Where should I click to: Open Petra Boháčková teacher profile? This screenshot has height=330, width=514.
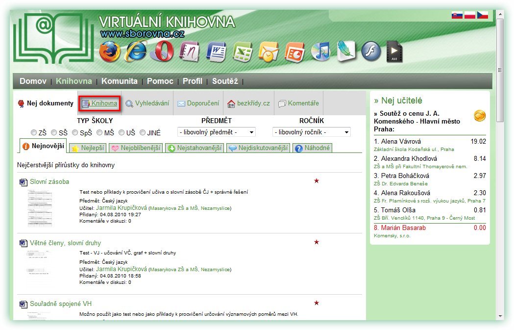point(405,176)
